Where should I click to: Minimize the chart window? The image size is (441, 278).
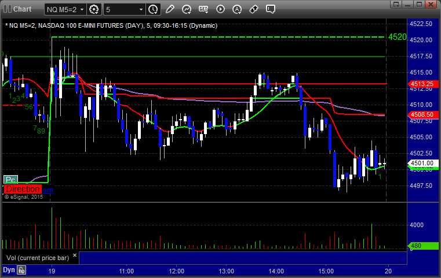pyautogui.click(x=408, y=4)
